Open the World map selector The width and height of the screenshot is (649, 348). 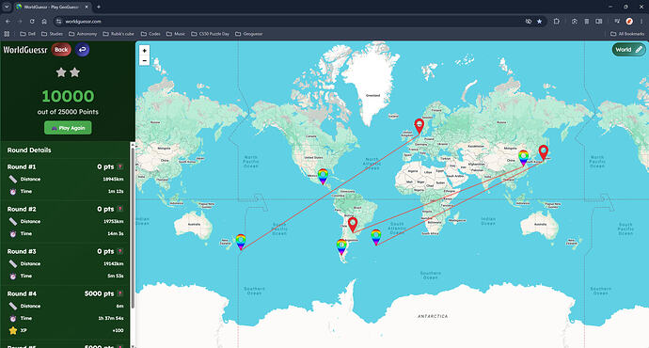(x=628, y=50)
